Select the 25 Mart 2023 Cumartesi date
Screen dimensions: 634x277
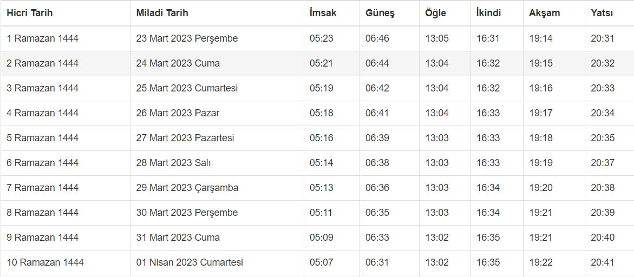click(187, 88)
